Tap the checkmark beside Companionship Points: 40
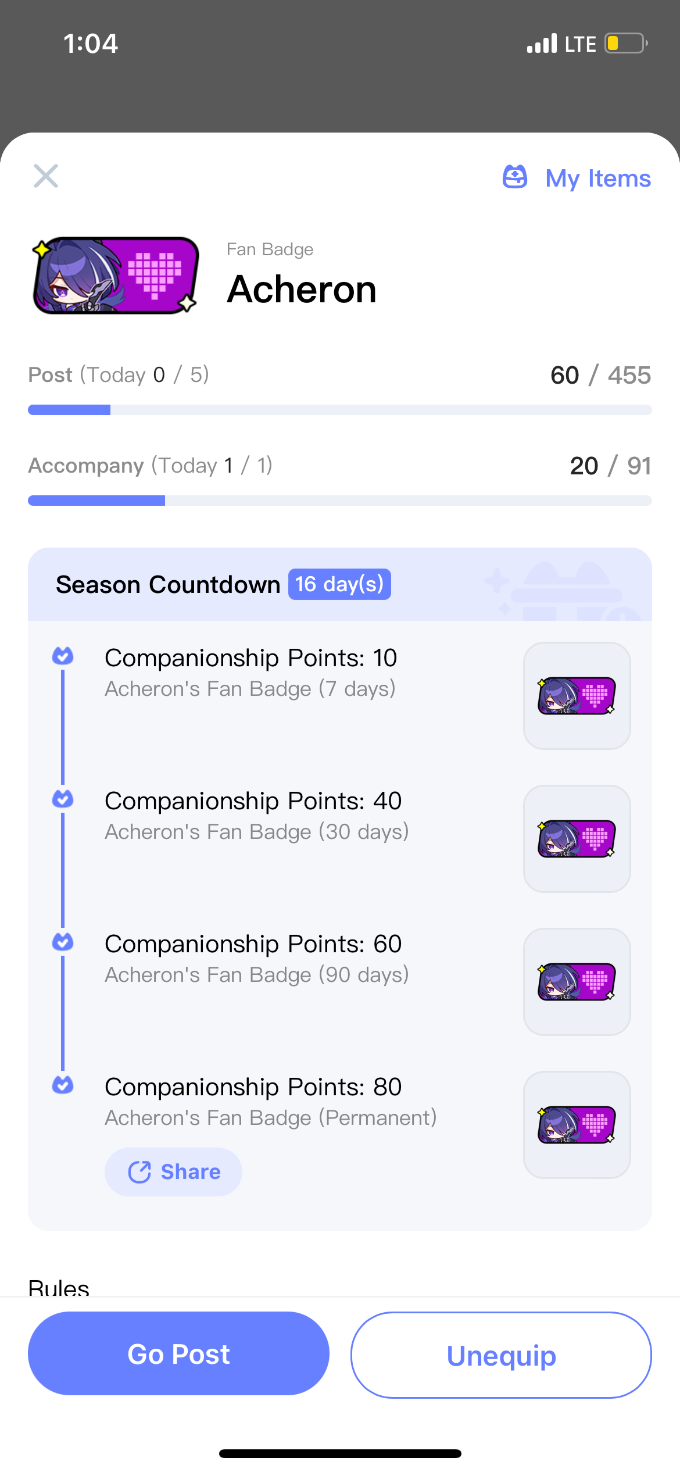The width and height of the screenshot is (680, 1472). 62,799
